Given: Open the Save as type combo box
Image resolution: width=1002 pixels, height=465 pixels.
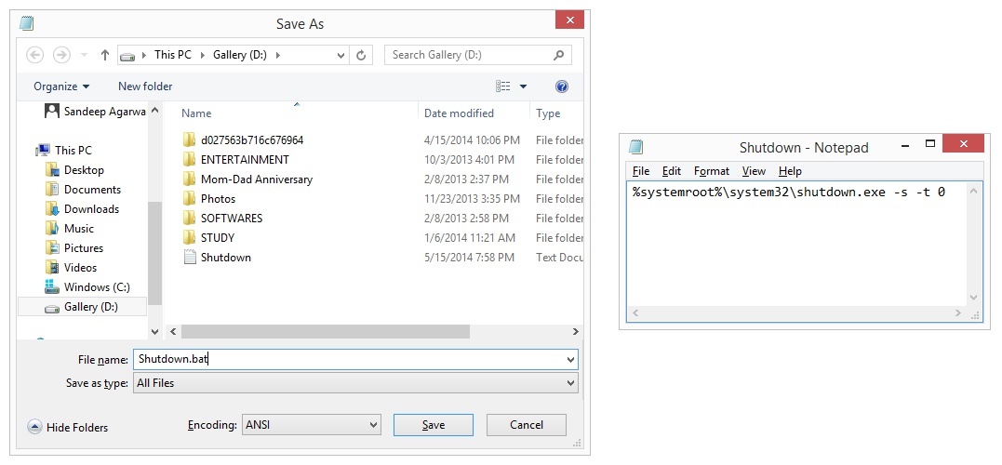Looking at the screenshot, I should pos(355,383).
